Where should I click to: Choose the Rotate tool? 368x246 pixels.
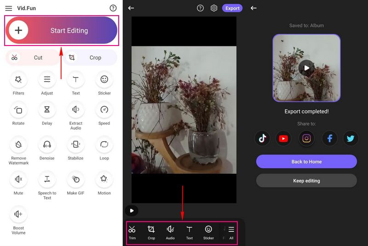(18, 114)
